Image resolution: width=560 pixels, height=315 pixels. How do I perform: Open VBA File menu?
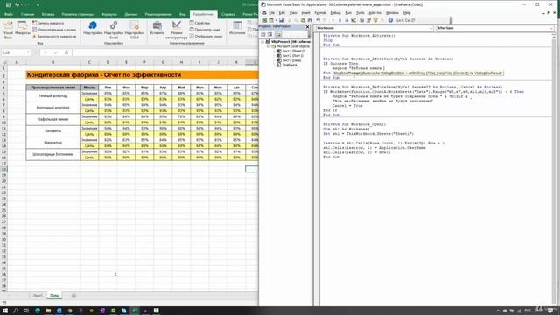[x=272, y=13]
